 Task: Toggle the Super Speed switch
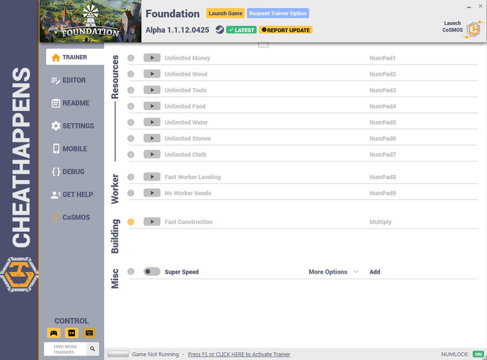pos(152,271)
